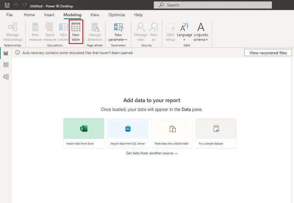Click the search magnifier icon
The image size is (294, 203).
pos(161,5)
